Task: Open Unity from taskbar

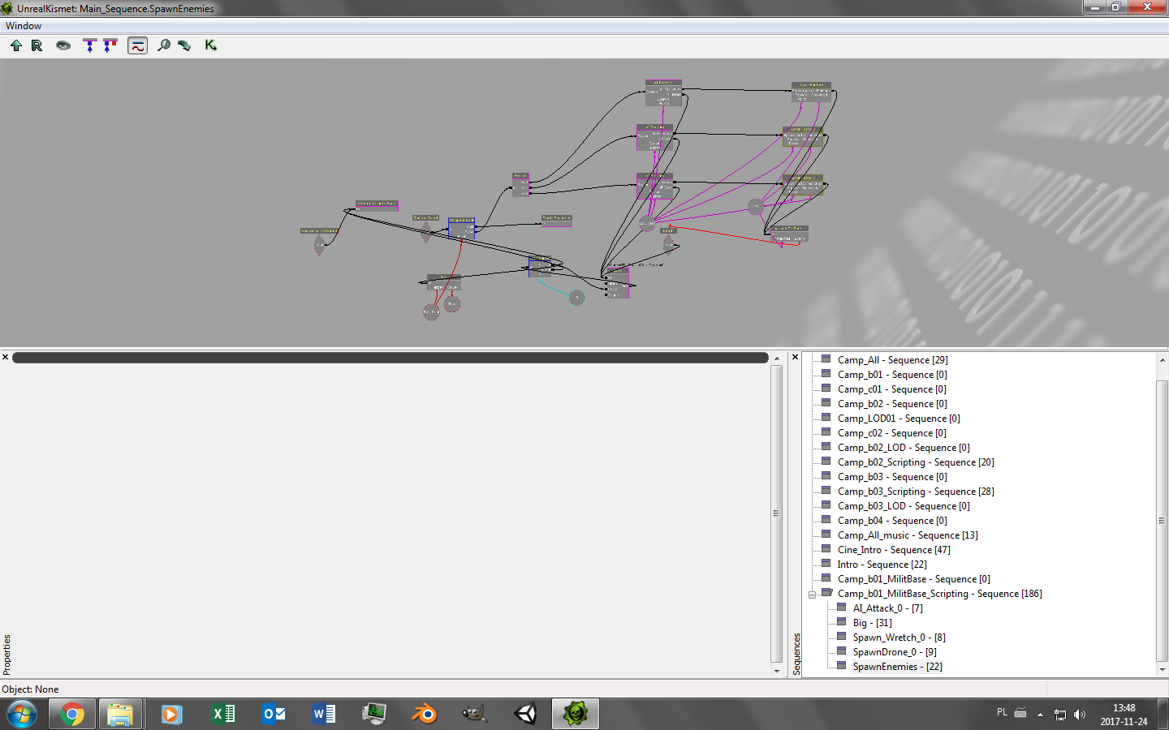Action: (525, 715)
